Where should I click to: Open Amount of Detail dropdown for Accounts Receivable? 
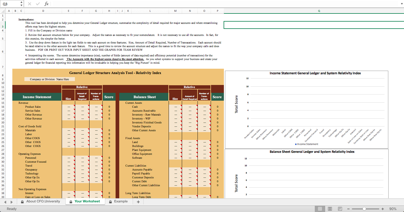point(190,111)
